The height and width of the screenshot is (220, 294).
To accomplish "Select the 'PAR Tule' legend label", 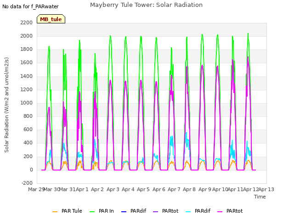I will pyautogui.click(x=72, y=211).
